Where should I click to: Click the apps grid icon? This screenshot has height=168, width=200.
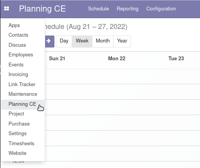tap(7, 8)
